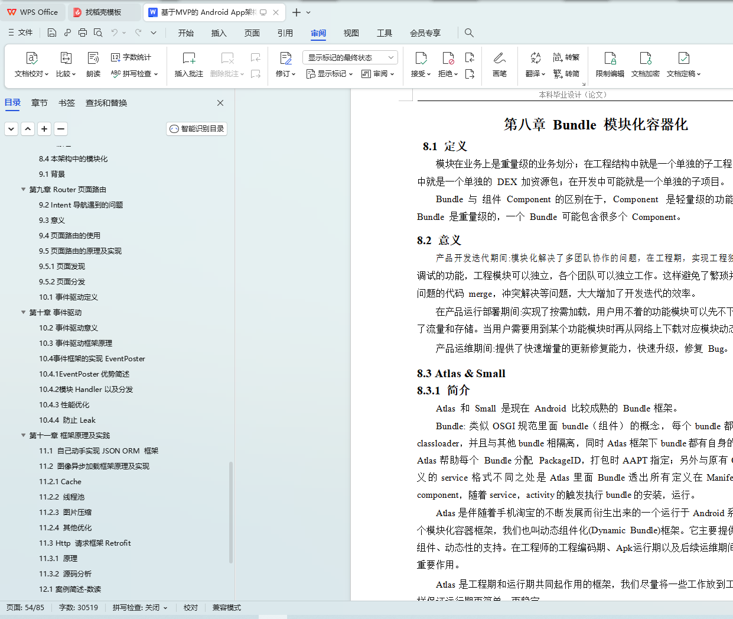
Task: Open 字数统计 word count
Action: 131,57
